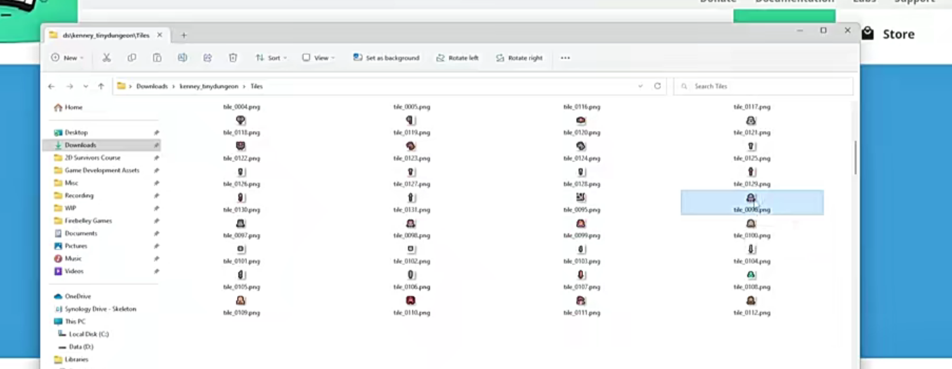Open the See more ellipsis menu
Viewport: 952px width, 369px height.
(565, 58)
